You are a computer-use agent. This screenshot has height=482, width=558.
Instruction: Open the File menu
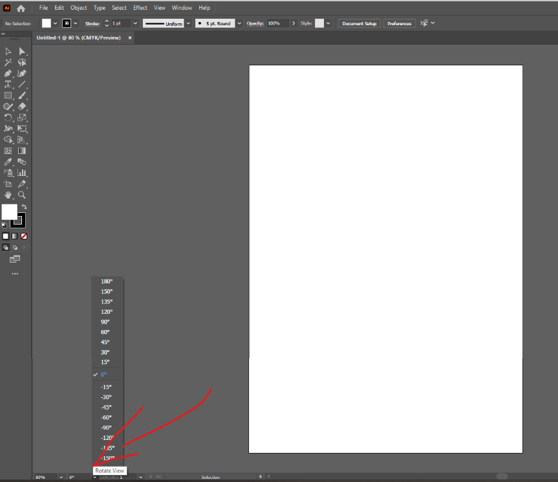coord(43,8)
